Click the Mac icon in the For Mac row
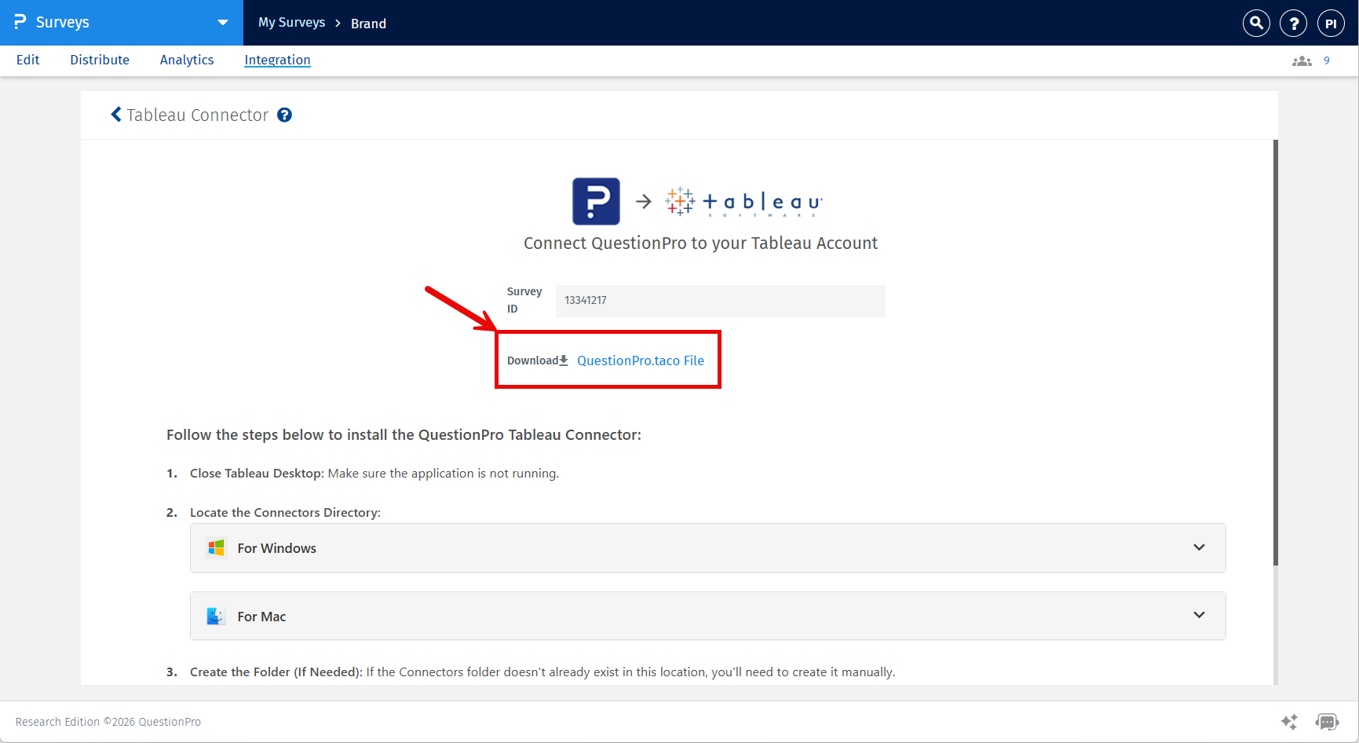1359x743 pixels. [x=216, y=616]
